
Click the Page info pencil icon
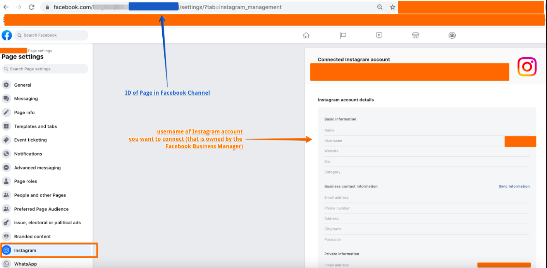(6, 113)
